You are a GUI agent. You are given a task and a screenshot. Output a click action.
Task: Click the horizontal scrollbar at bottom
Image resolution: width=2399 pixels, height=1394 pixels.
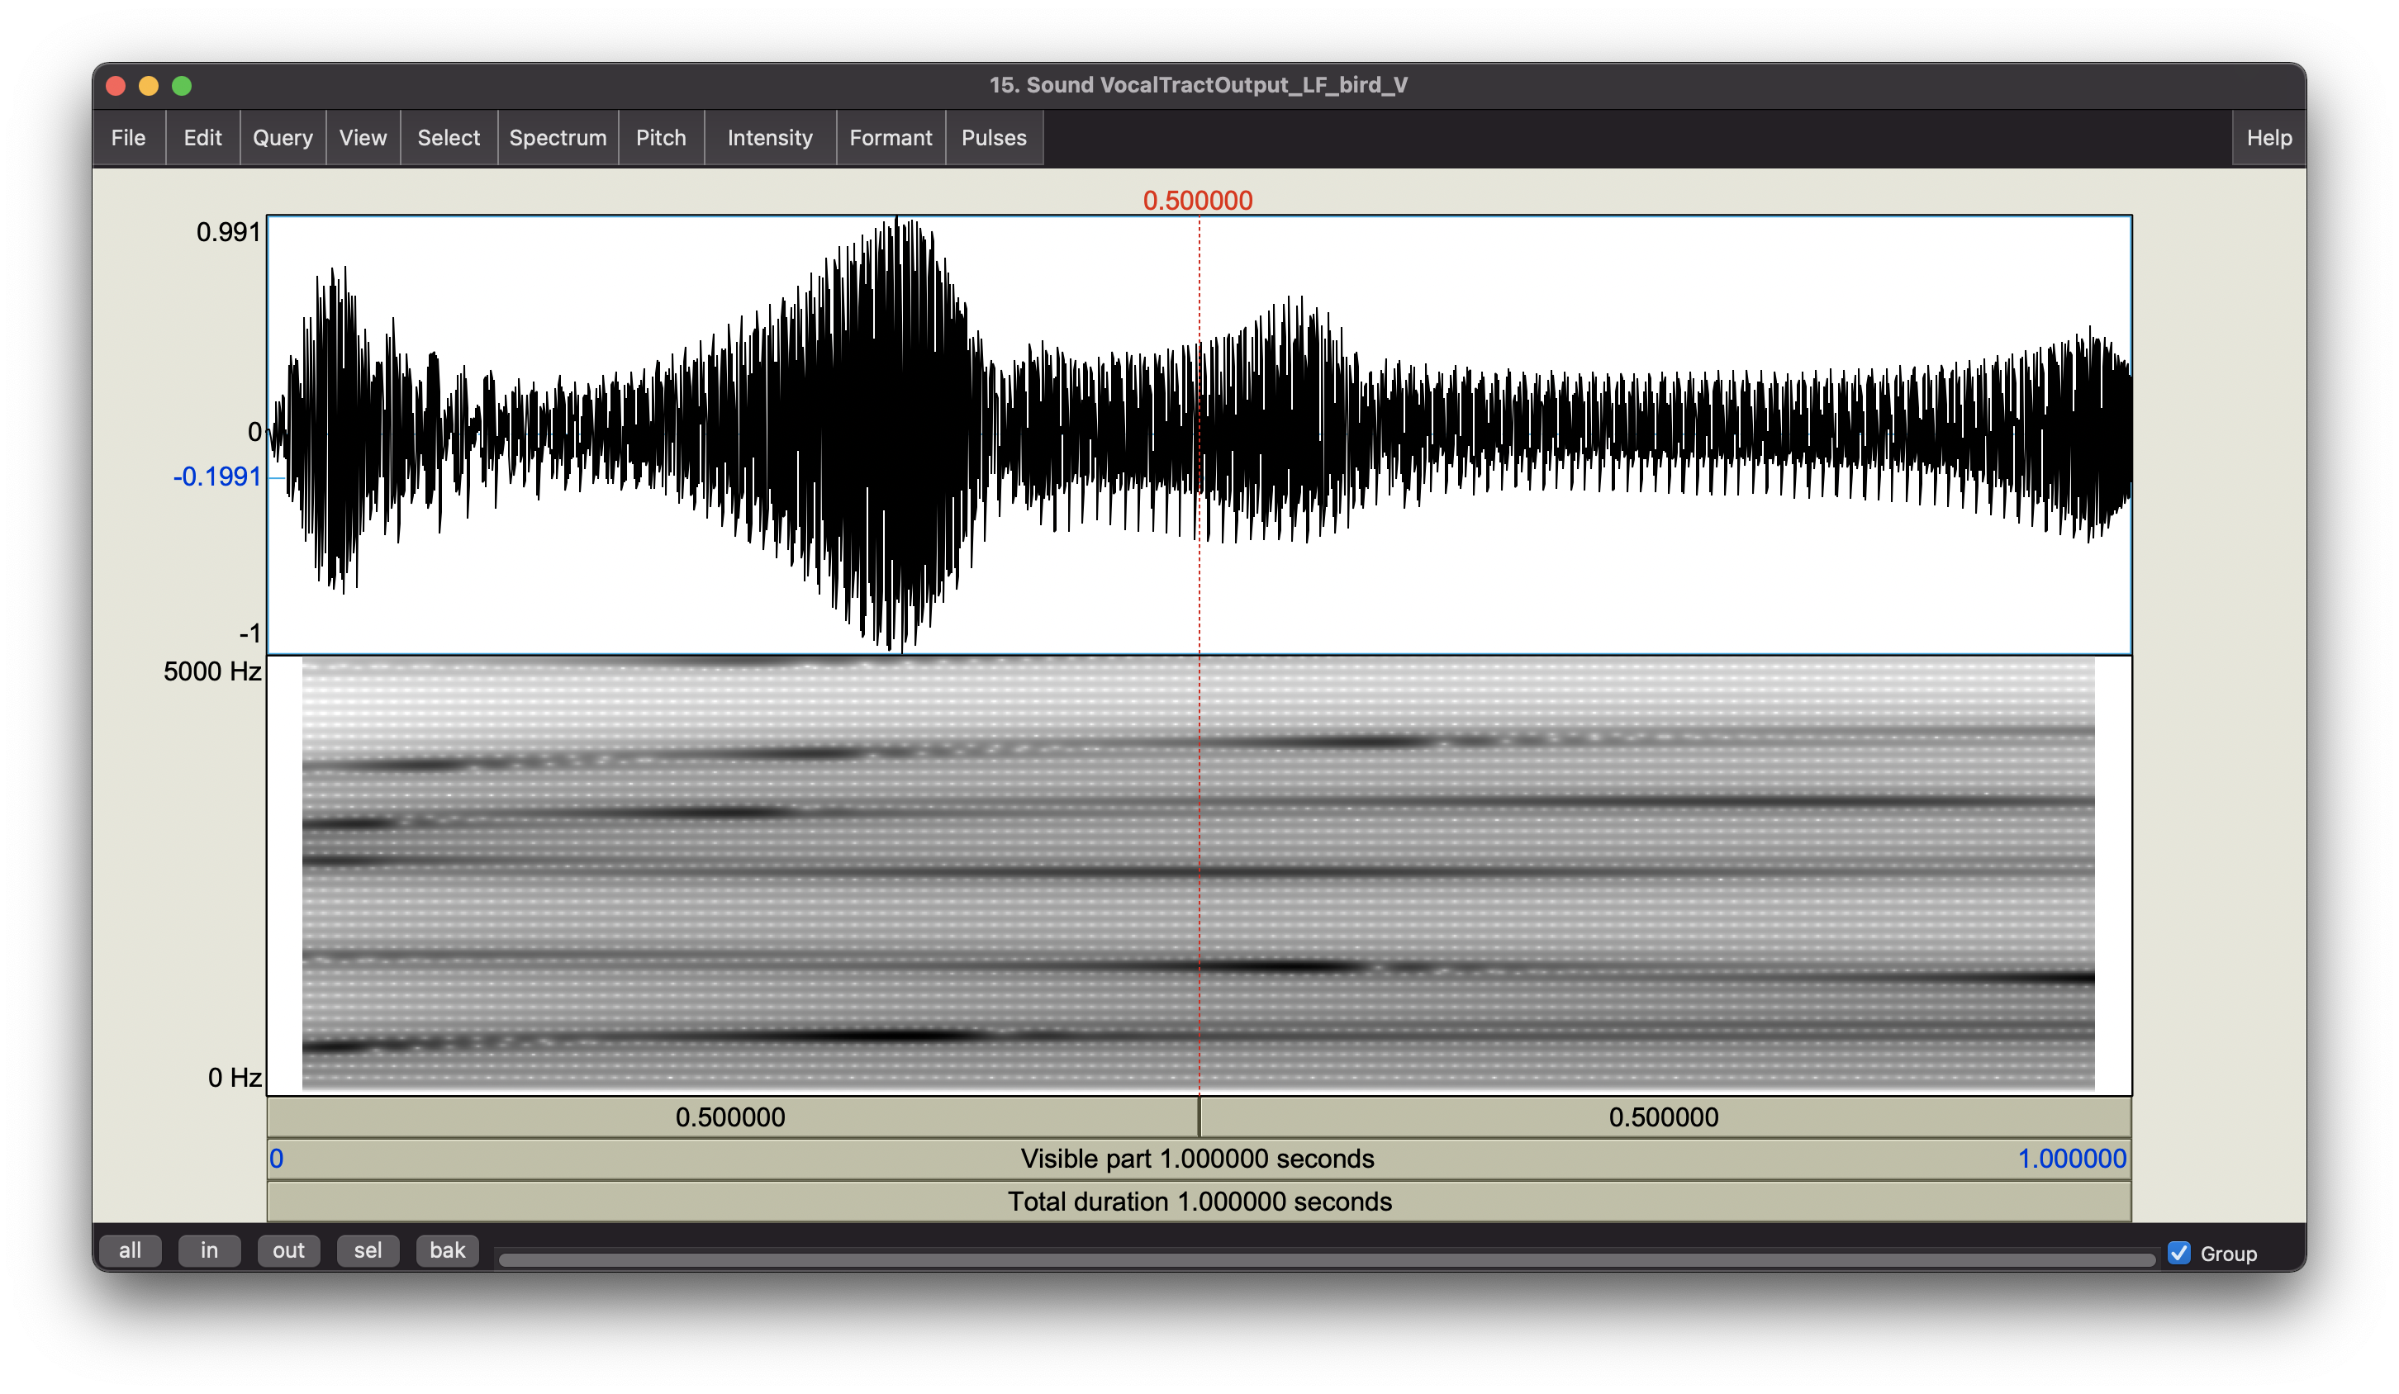click(x=1326, y=1260)
